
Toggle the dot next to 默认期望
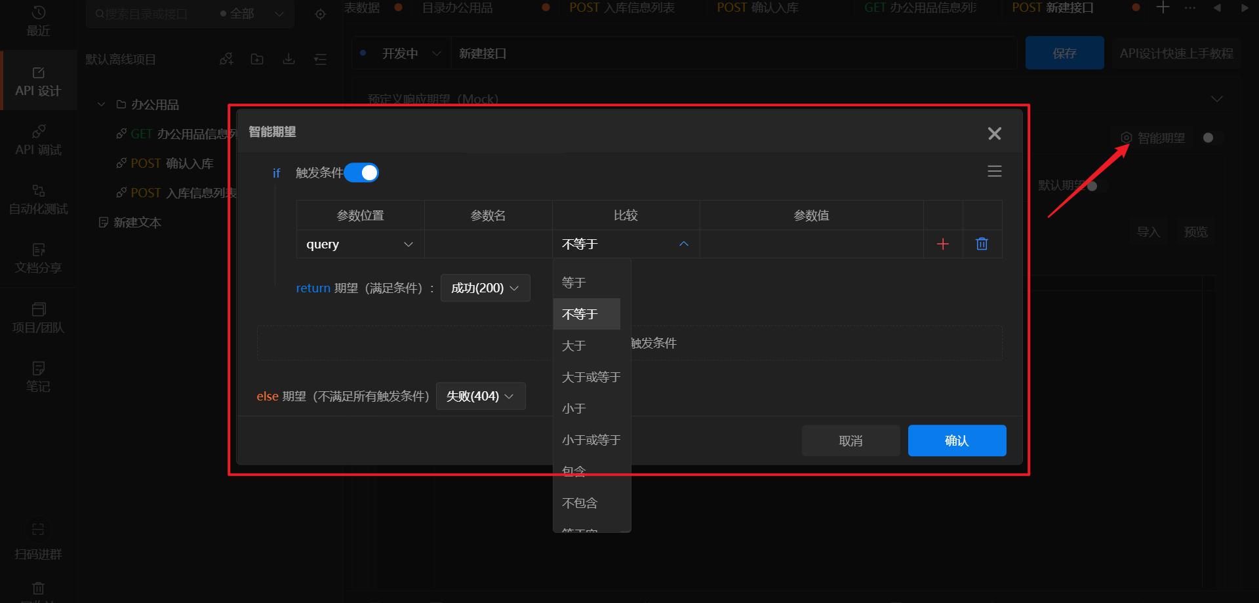1092,185
